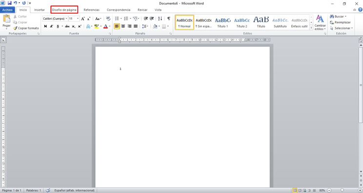This screenshot has height=193, width=363.
Task: Open Diseño de página tab
Action: coord(64,10)
